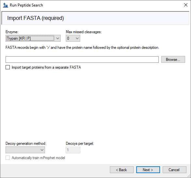Click the empty FASTA file path field
The image size is (191, 178).
(x=82, y=60)
